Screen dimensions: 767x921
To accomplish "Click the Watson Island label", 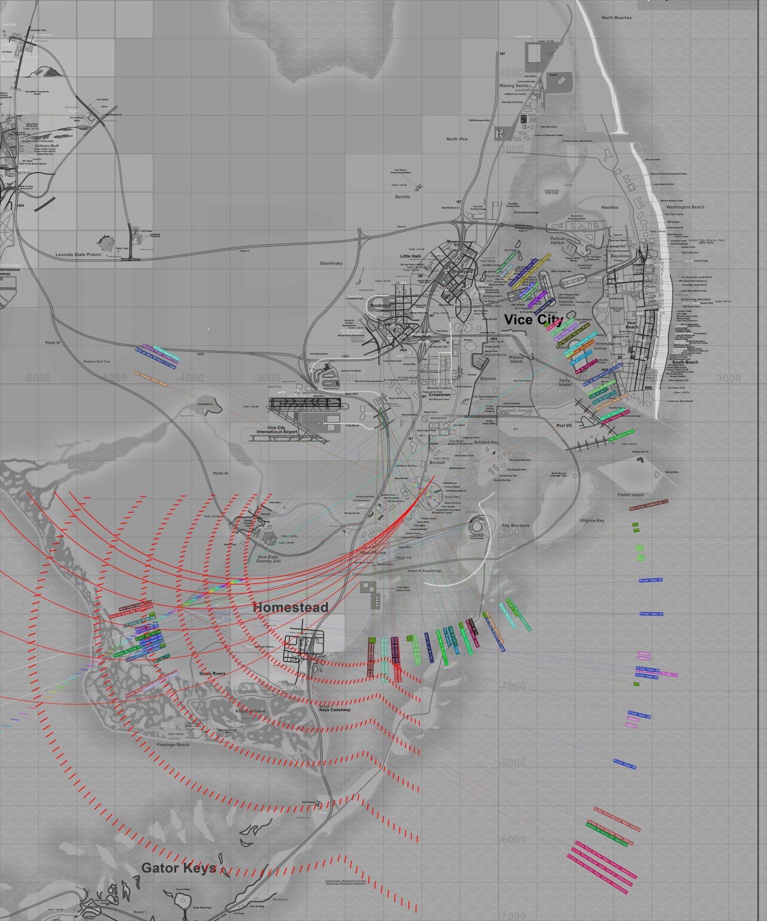I will tap(516, 359).
